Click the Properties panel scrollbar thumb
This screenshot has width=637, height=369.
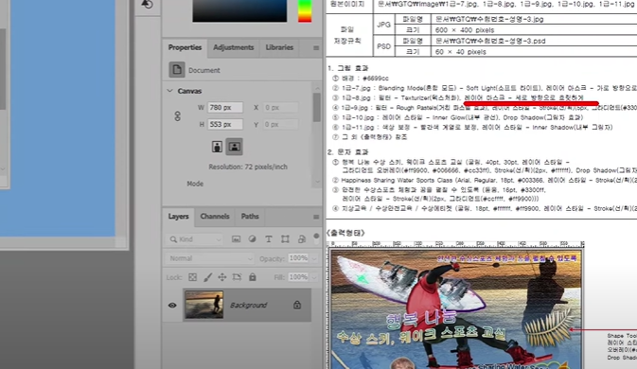point(317,107)
